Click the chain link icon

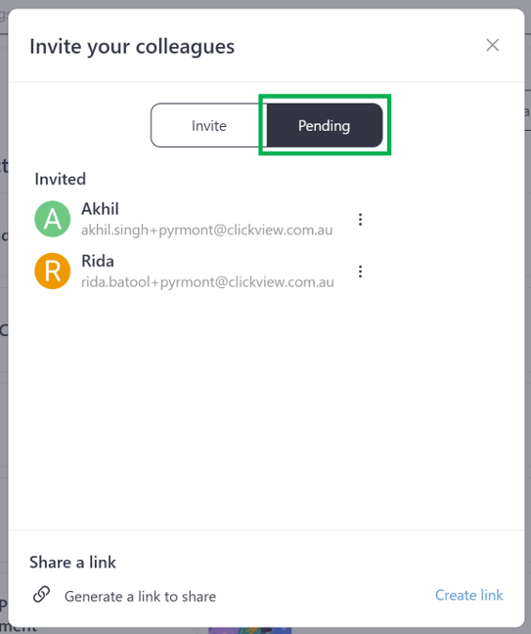[x=41, y=594]
